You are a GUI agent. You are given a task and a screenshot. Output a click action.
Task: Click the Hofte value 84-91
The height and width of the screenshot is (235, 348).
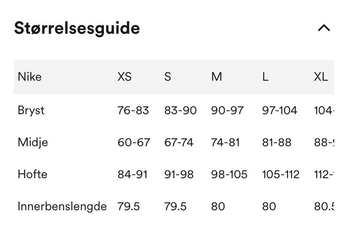133,174
